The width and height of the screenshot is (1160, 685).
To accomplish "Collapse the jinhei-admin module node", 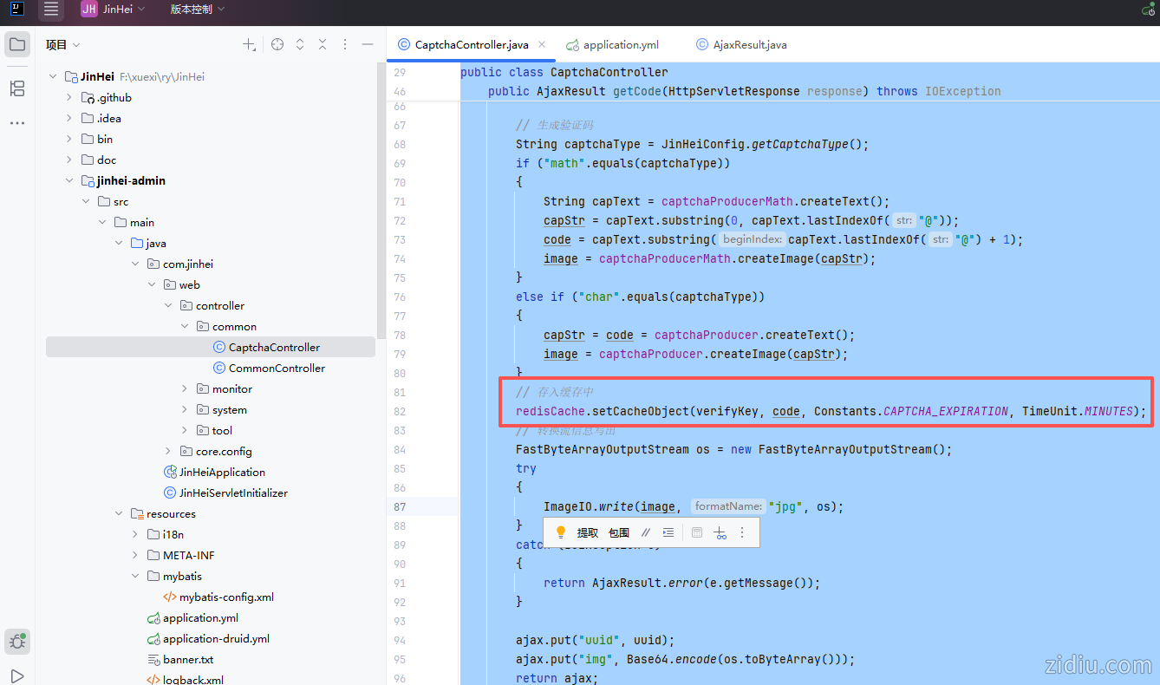I will [x=69, y=181].
